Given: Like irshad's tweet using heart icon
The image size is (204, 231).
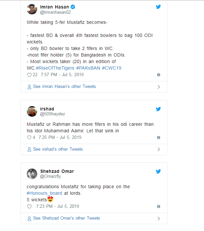Looking at the screenshot, I should [29, 138].
